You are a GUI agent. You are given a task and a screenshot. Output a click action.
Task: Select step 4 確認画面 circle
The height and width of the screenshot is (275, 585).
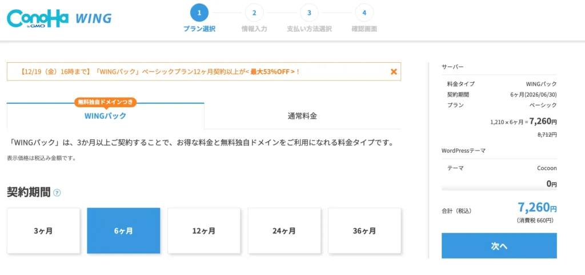364,13
